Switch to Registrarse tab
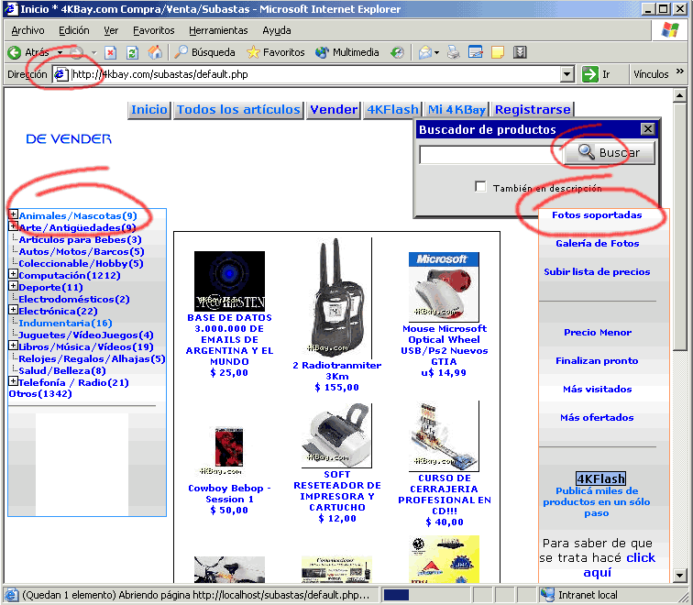This screenshot has height=605, width=693. pyautogui.click(x=533, y=110)
